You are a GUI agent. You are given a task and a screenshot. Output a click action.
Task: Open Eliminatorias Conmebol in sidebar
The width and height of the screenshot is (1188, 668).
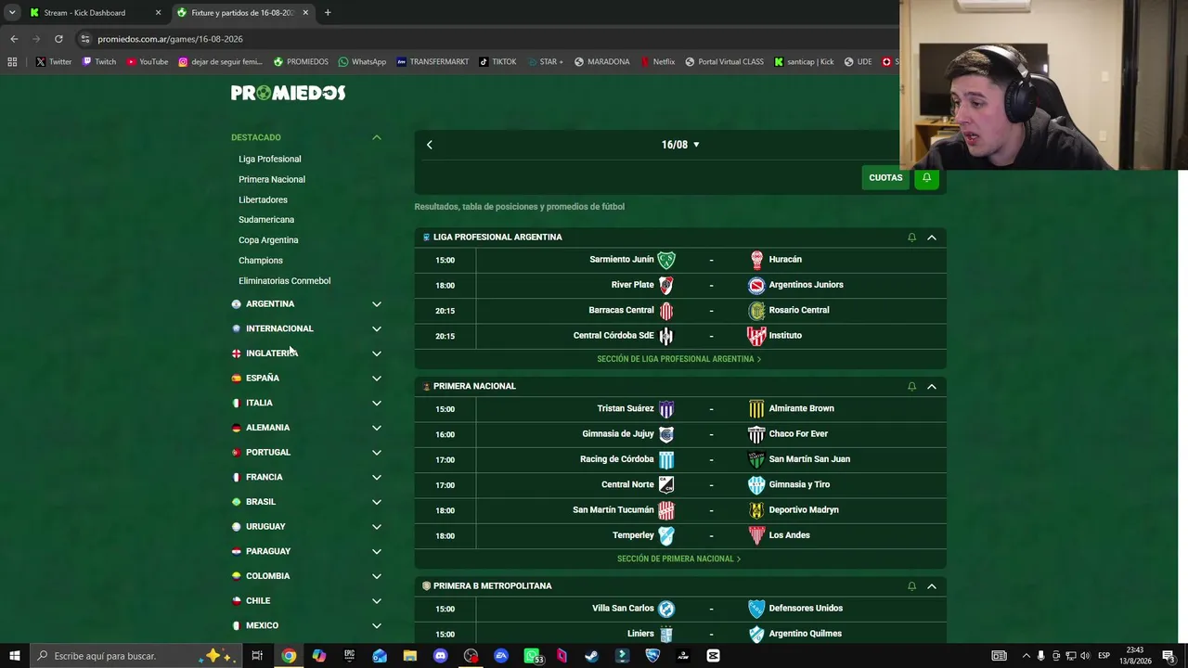coord(284,281)
